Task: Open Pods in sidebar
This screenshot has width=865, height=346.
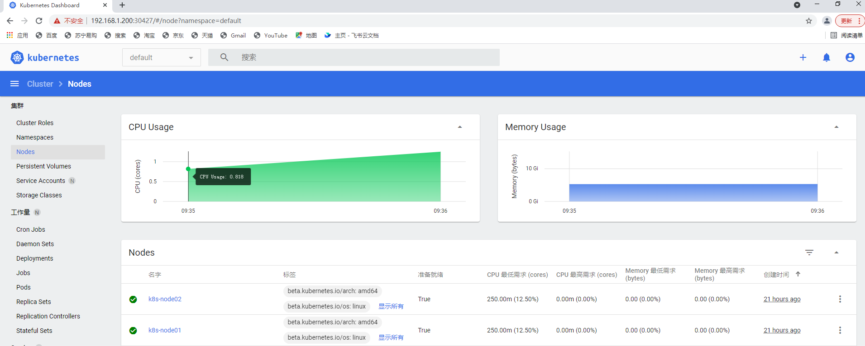Action: 24,287
